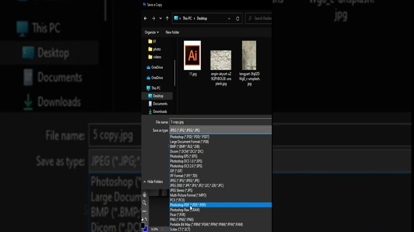Choose PCX (*.PCX) format
This screenshot has width=414, height=232.
(221, 200)
